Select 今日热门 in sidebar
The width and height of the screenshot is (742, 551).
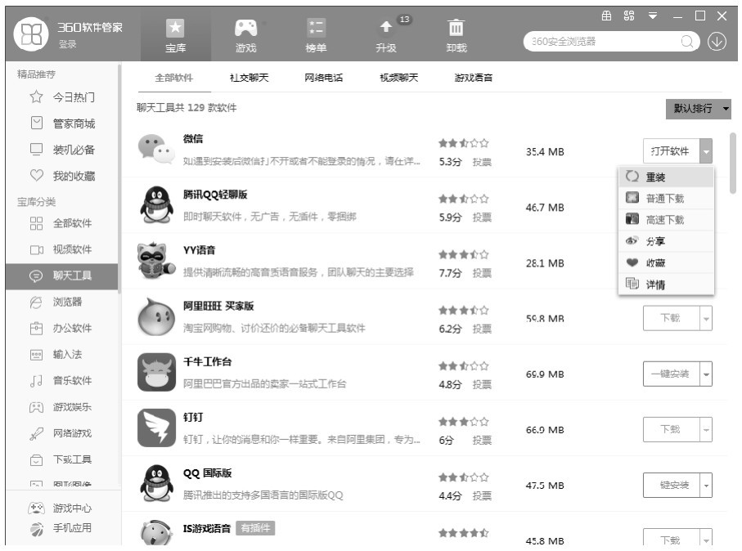pyautogui.click(x=62, y=97)
